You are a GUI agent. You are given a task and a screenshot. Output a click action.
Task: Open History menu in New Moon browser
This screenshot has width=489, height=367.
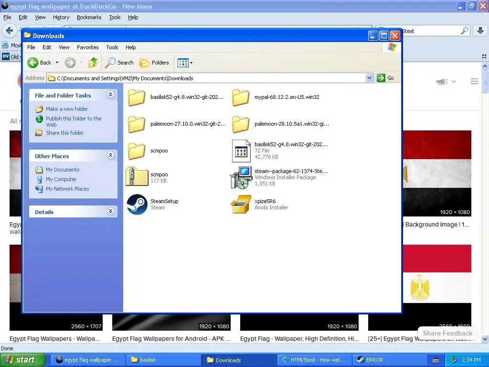pos(61,18)
